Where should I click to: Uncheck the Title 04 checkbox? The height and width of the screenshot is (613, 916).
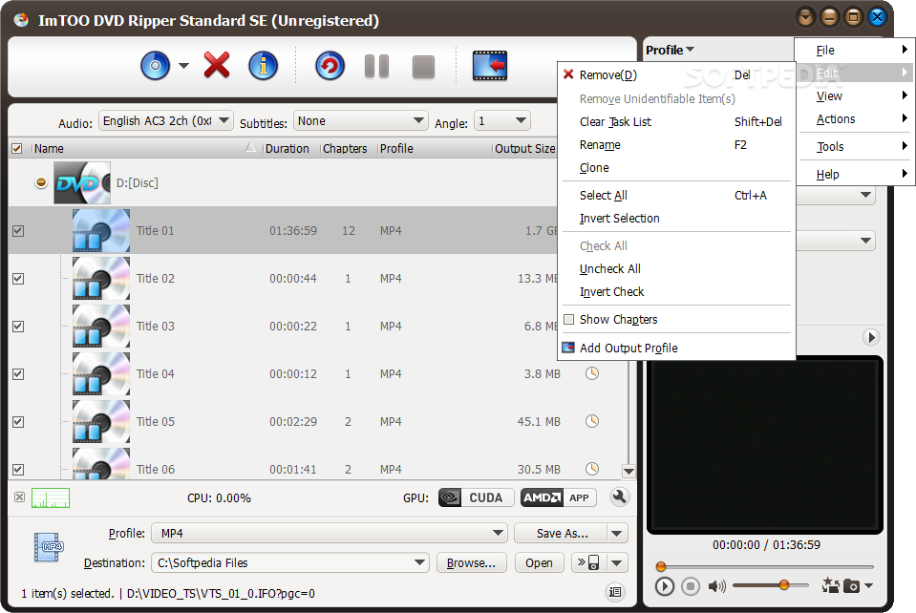[x=18, y=374]
